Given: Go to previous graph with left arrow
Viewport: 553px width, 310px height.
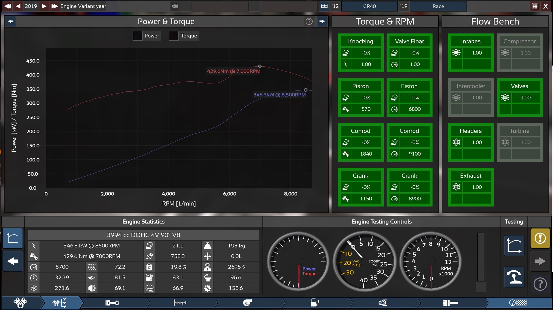Looking at the screenshot, I should click(11, 21).
